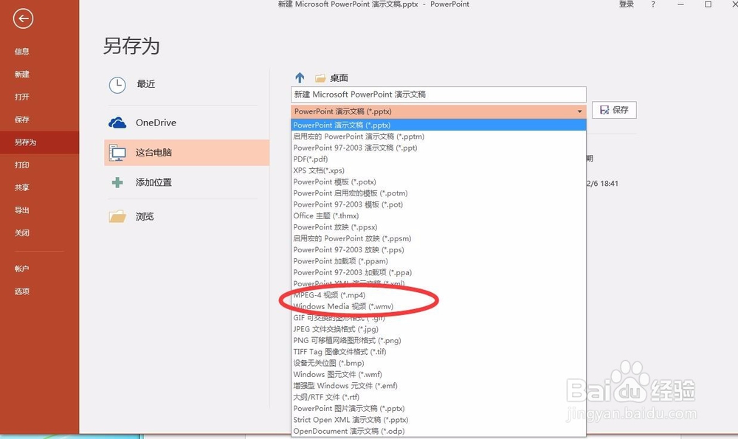
Task: Choose MPEG-4 视频 (*.mp4) format
Action: (438, 295)
